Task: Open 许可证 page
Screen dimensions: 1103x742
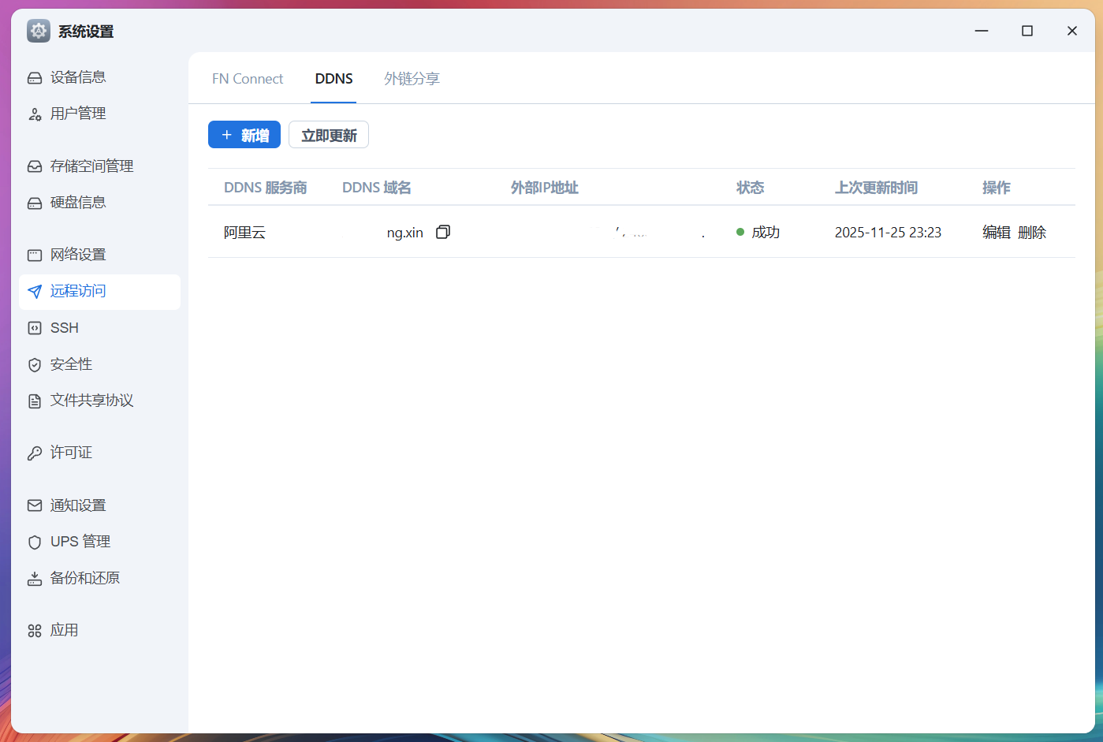Action: [99, 453]
